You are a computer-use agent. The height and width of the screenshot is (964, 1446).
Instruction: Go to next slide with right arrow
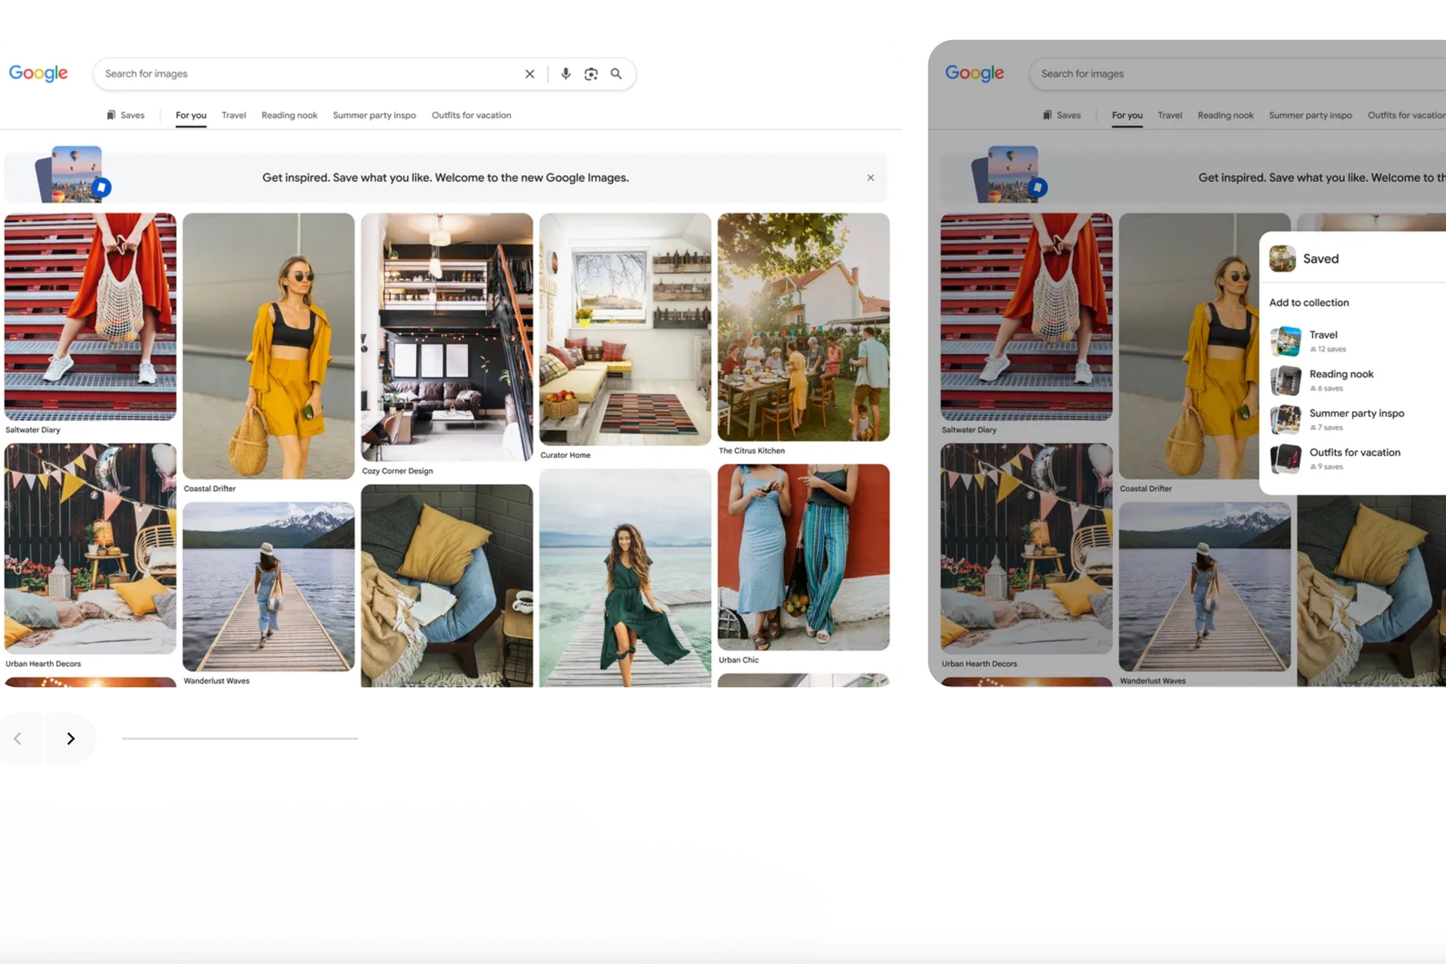tap(71, 738)
